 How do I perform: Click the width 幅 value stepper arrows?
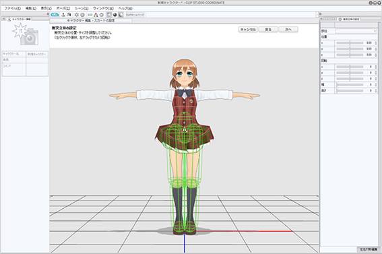point(376,85)
